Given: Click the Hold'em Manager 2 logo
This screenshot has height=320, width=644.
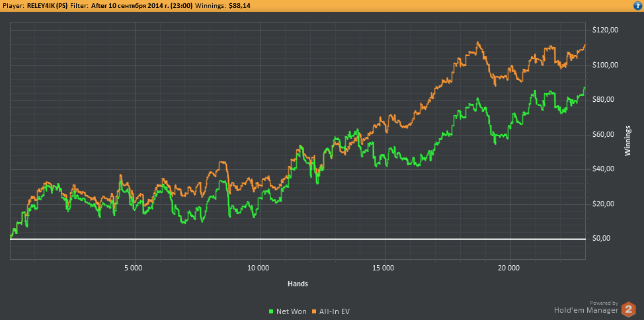Looking at the screenshot, I should click(628, 309).
